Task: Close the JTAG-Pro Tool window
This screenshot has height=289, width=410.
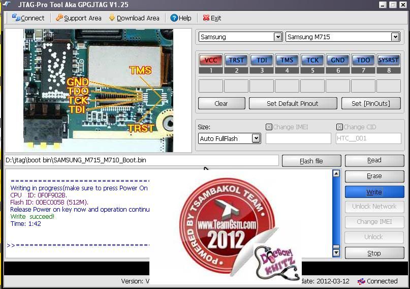Action: (x=403, y=5)
